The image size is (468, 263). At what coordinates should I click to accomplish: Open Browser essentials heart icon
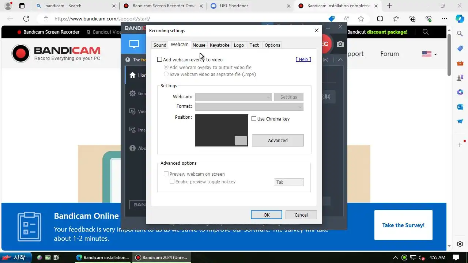pyautogui.click(x=429, y=19)
